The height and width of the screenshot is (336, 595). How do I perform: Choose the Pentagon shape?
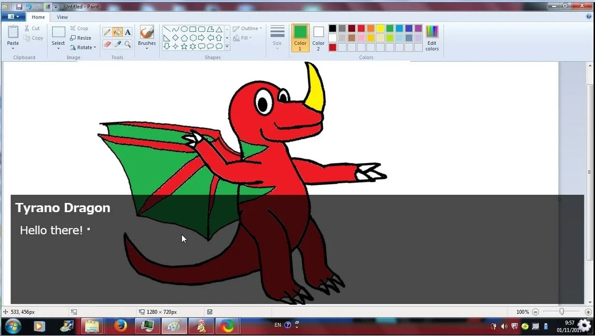click(184, 38)
